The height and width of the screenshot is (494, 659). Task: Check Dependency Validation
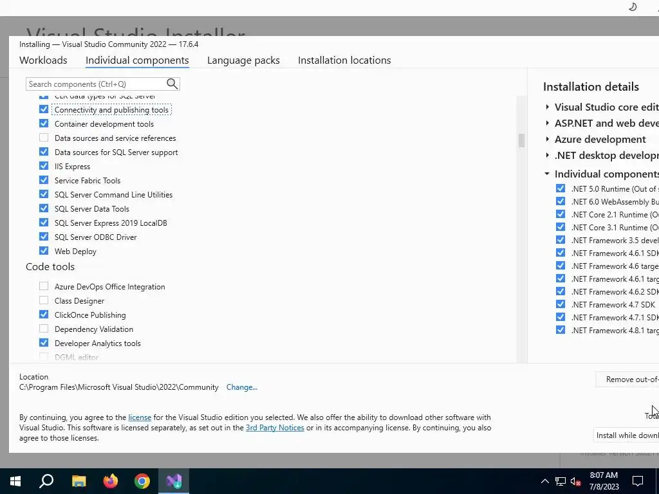(44, 329)
